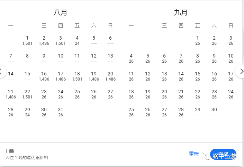Confirm dates with the blue 完成 button
Screen dimensions: 244x167
click(223, 154)
